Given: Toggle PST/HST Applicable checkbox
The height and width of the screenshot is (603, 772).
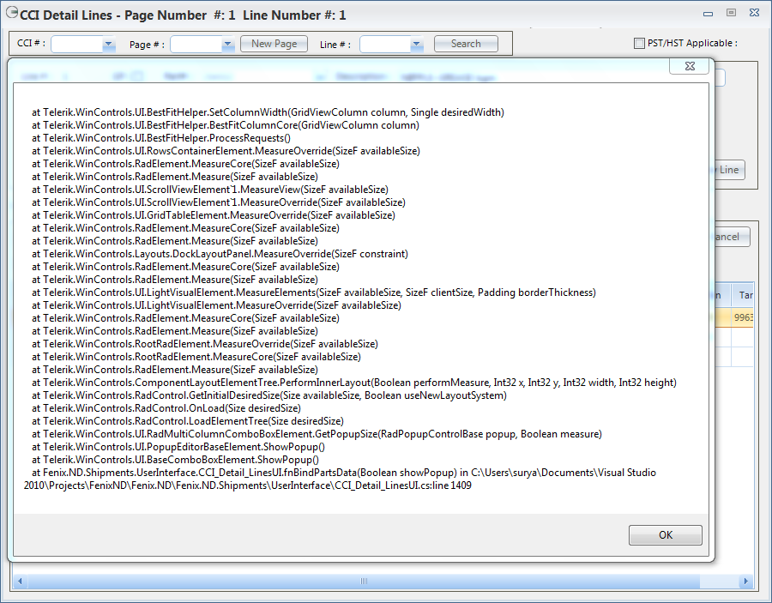Looking at the screenshot, I should point(639,44).
